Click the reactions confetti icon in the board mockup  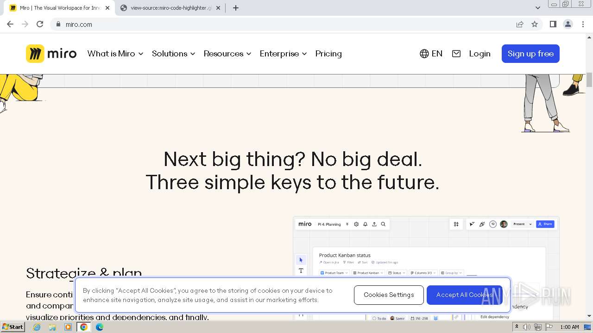(482, 224)
